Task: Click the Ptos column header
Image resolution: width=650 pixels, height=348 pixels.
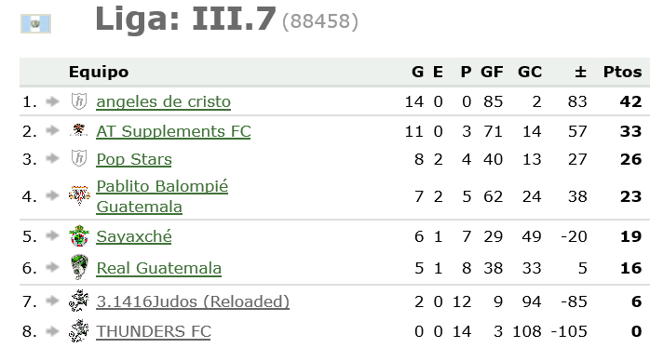Action: pos(622,72)
